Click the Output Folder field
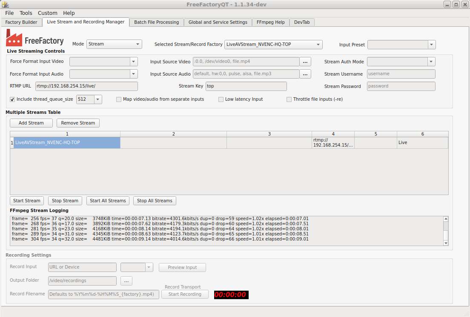The width and height of the screenshot is (470, 317). [83, 280]
